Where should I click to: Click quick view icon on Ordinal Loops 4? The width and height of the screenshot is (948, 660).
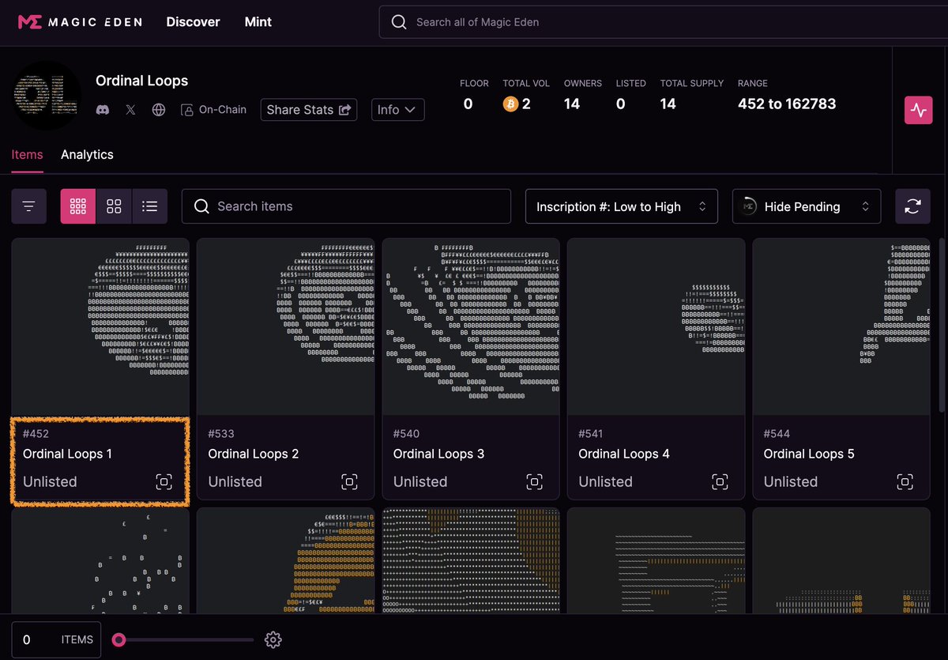pyautogui.click(x=720, y=481)
